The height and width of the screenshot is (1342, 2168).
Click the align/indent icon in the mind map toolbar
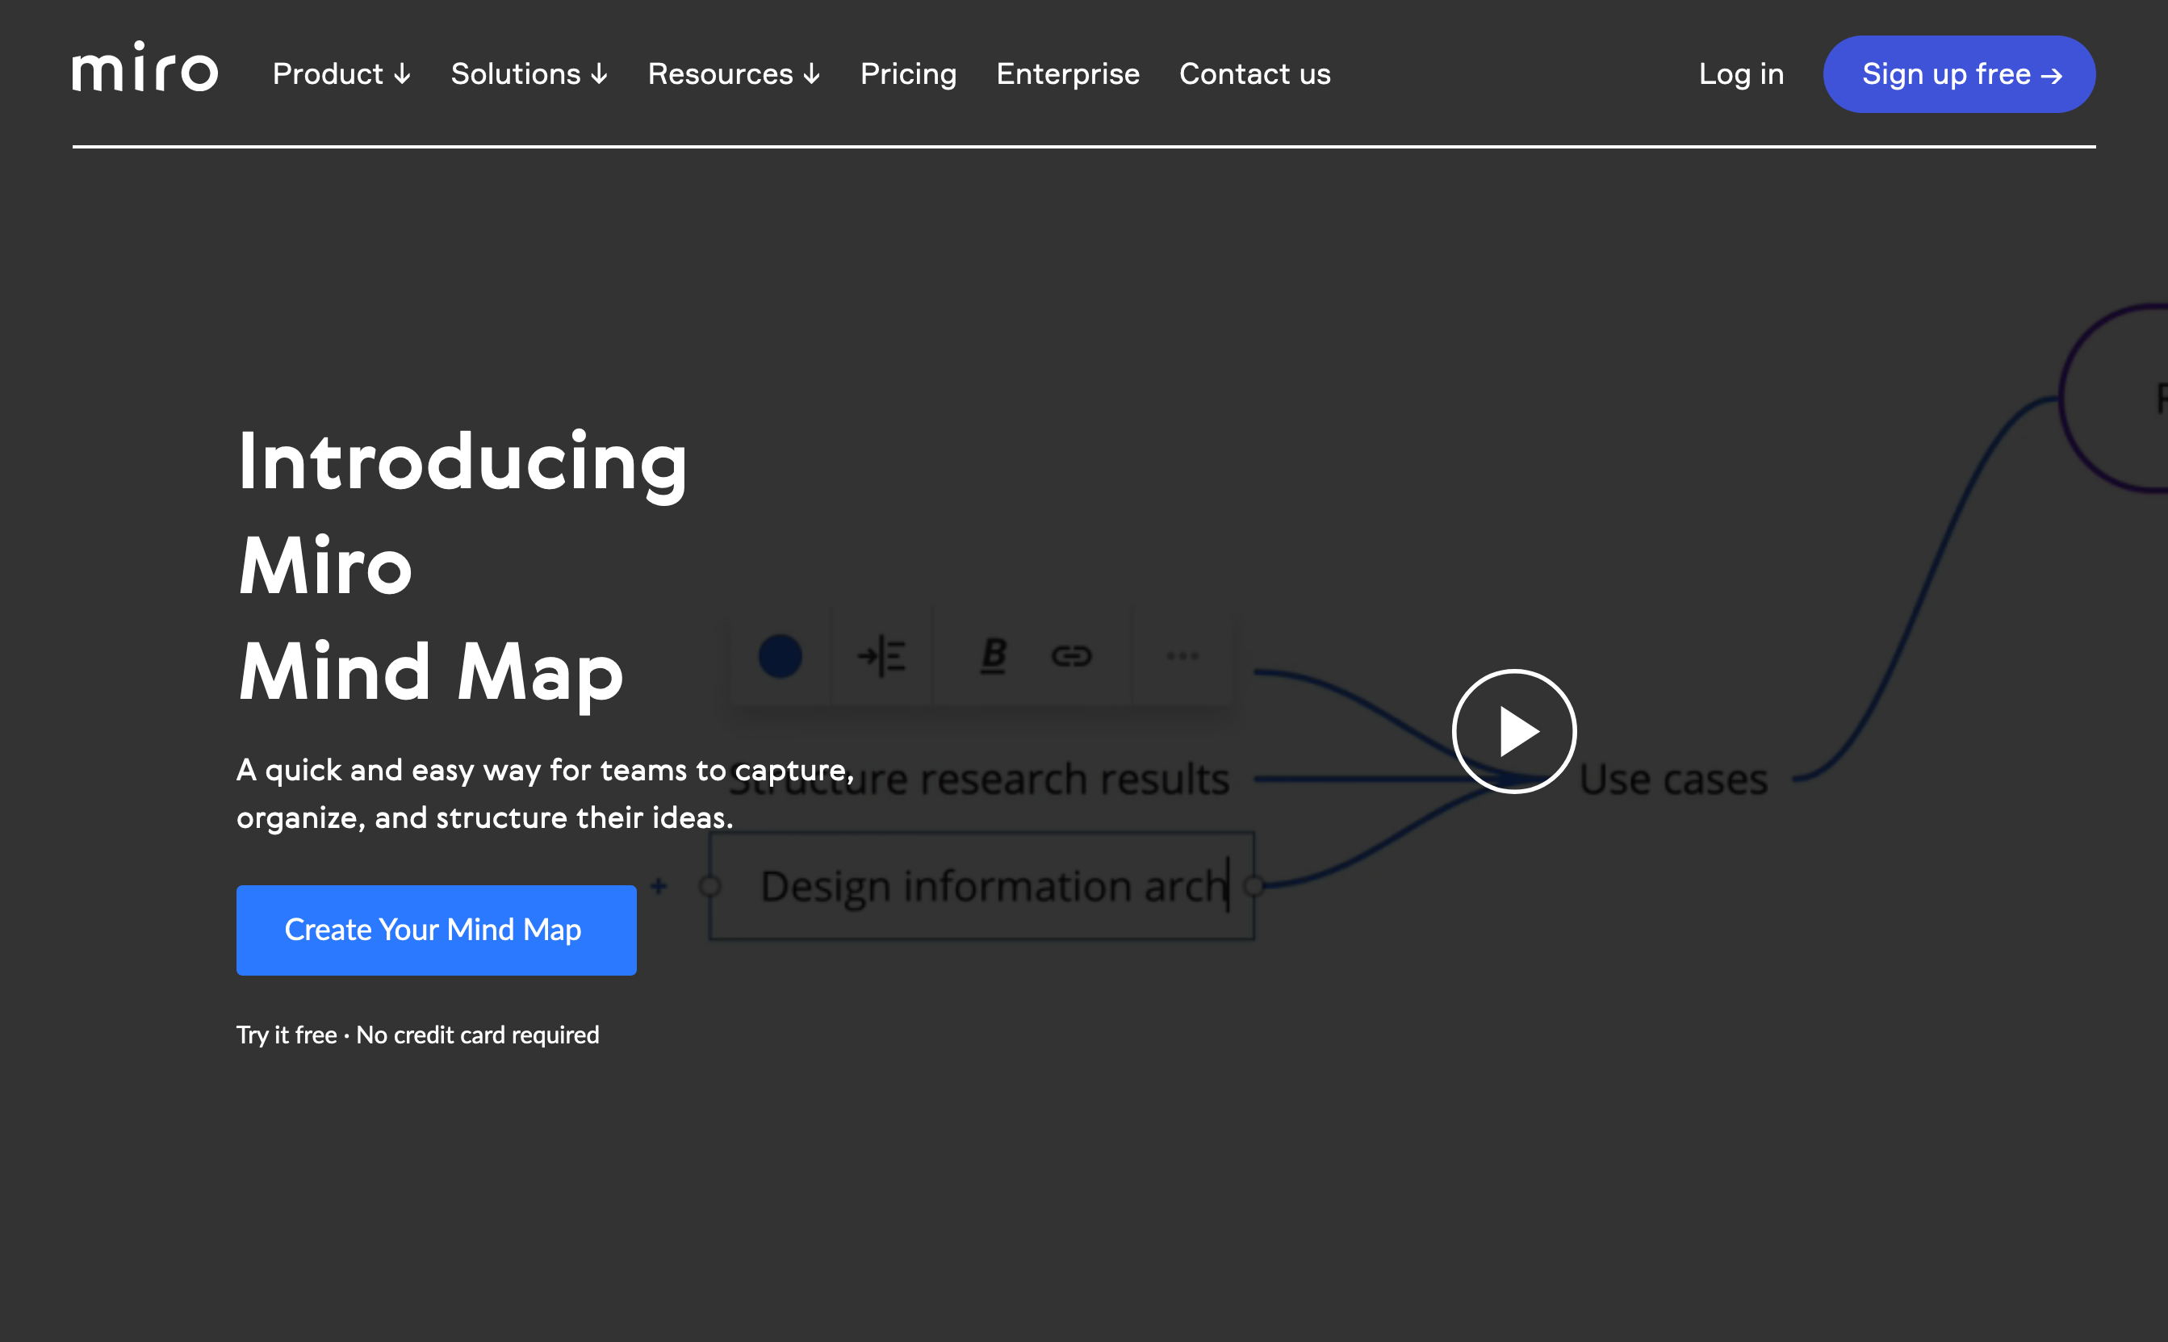(881, 657)
